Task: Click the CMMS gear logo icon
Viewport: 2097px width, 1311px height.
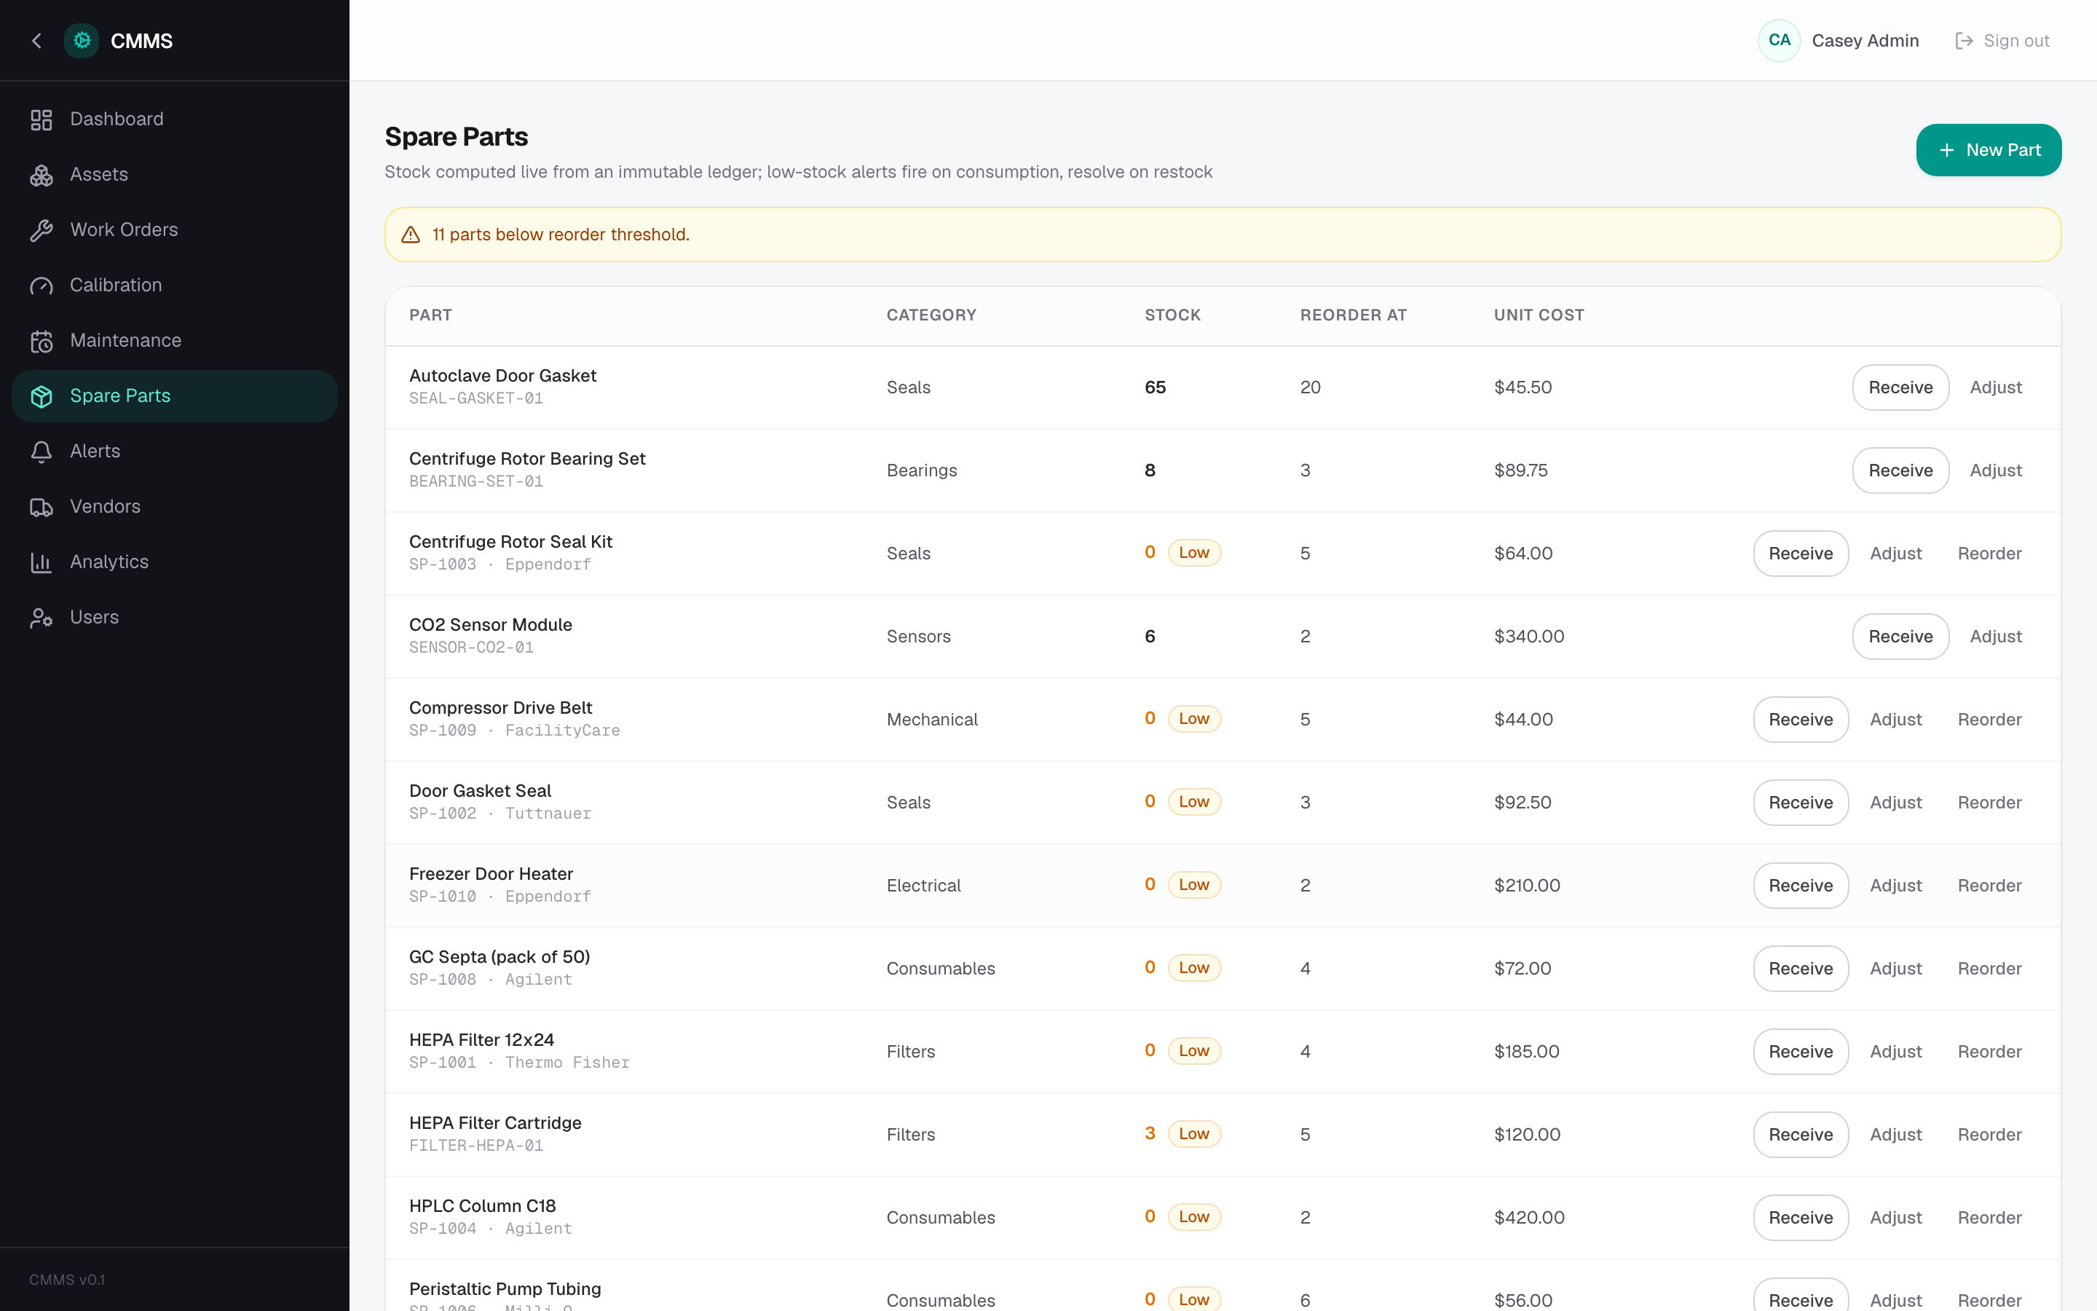Action: click(x=82, y=41)
